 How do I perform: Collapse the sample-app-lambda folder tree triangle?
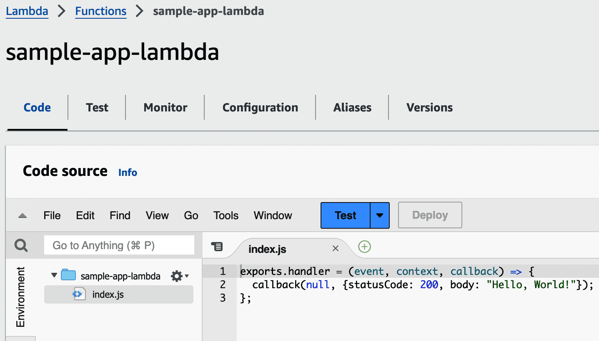click(54, 275)
